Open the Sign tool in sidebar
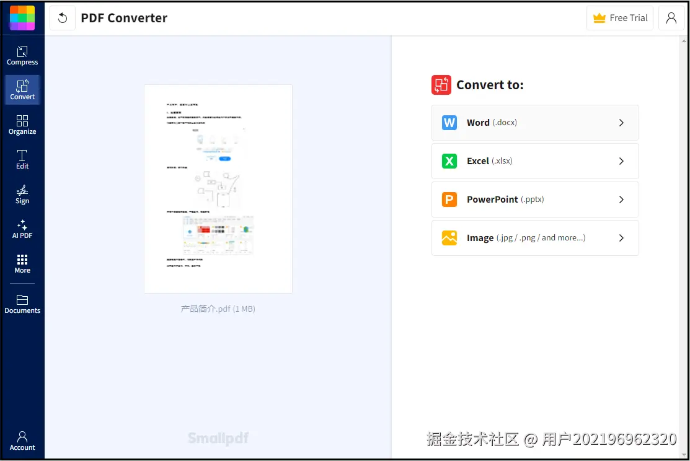Screen dimensions: 690x461 pyautogui.click(x=22, y=195)
